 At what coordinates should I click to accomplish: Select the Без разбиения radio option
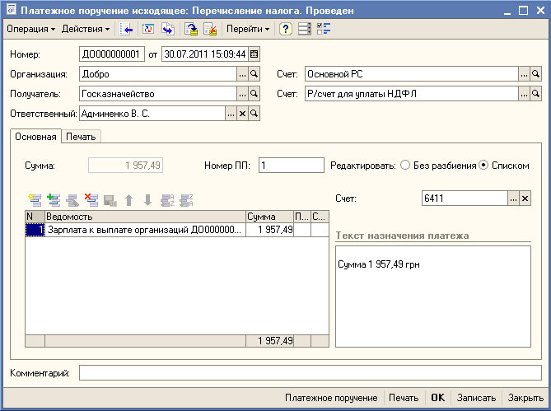click(x=405, y=166)
